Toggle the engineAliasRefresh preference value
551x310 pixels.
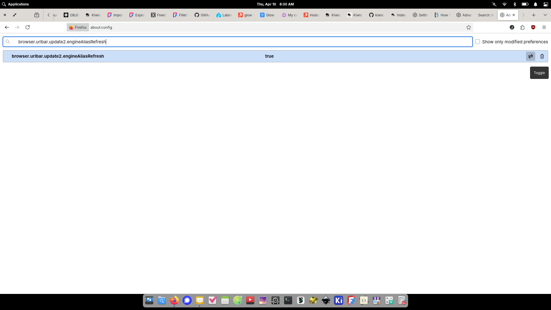tap(530, 56)
